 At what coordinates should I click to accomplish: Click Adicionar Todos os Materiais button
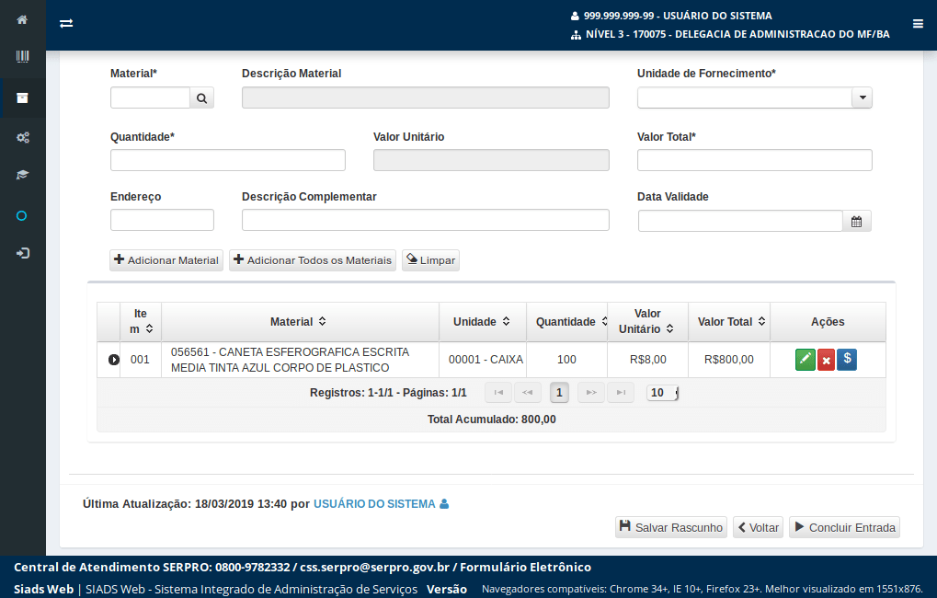(x=313, y=260)
